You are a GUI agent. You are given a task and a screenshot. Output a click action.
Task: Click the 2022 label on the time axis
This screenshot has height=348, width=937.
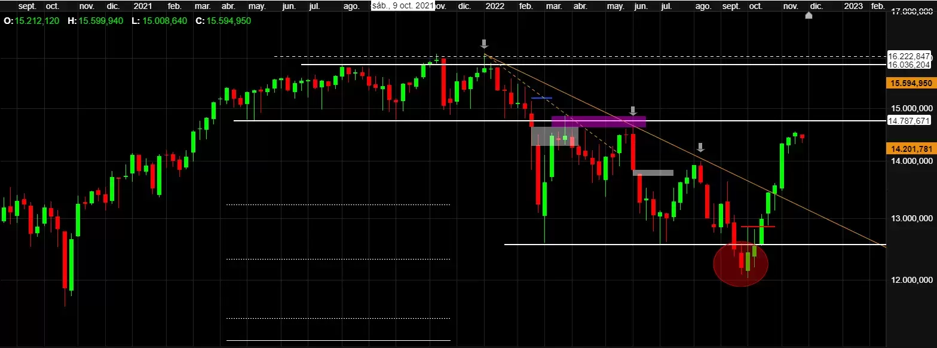[x=494, y=6]
